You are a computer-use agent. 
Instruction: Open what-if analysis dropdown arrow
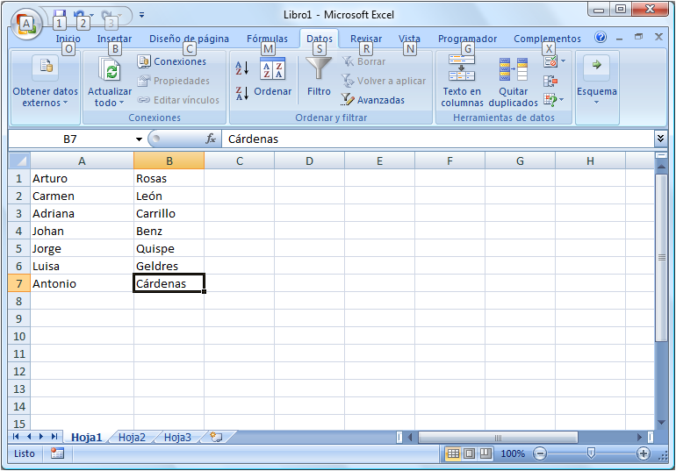coord(562,100)
